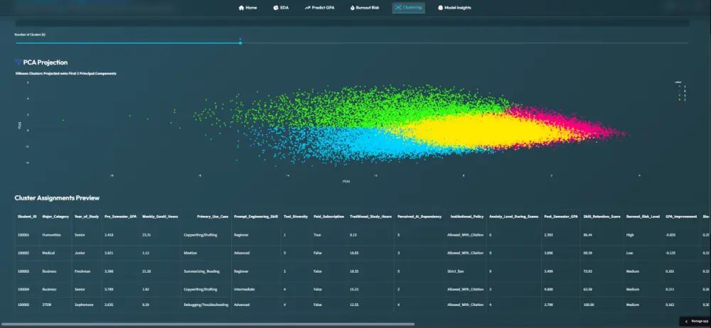Image resolution: width=711 pixels, height=328 pixels.
Task: Click the Junior year cell
Action: pos(80,253)
